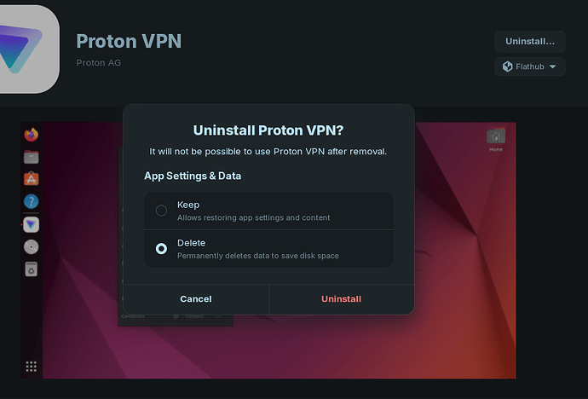Click Ubuntu Software icon in screenshot dock
The image size is (588, 399).
click(32, 179)
